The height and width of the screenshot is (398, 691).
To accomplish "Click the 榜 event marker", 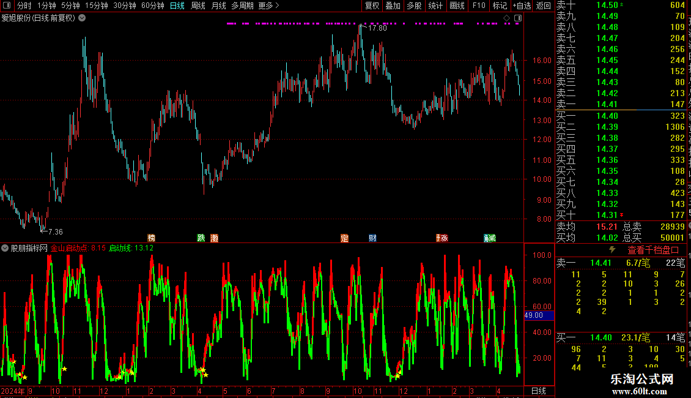I will pyautogui.click(x=152, y=238).
